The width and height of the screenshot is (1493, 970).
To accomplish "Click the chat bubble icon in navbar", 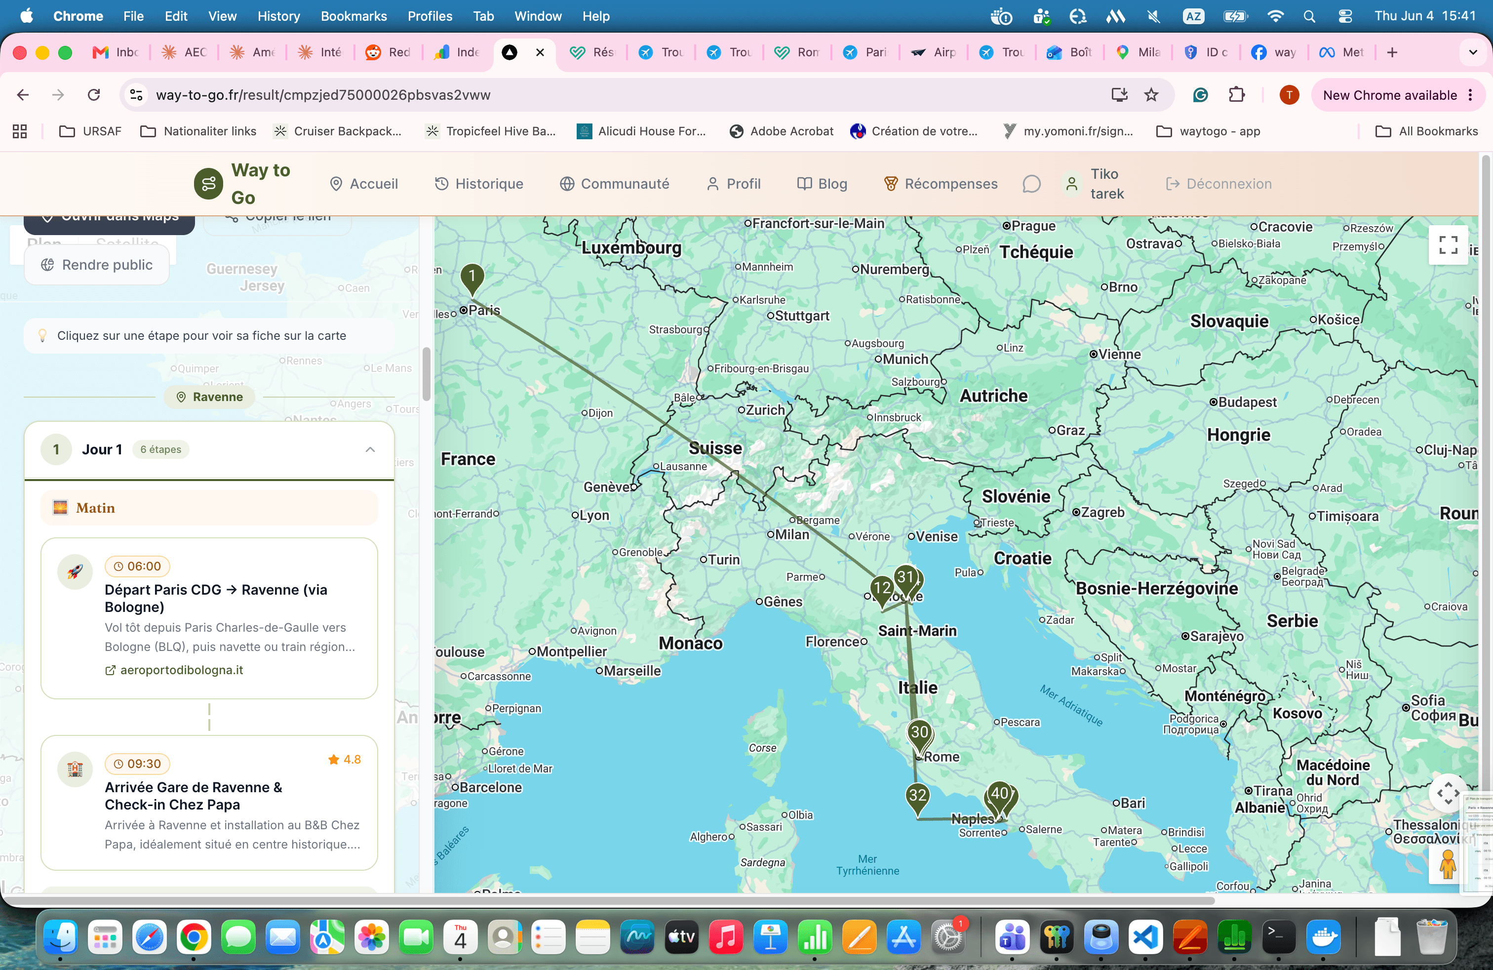I will tap(1031, 184).
